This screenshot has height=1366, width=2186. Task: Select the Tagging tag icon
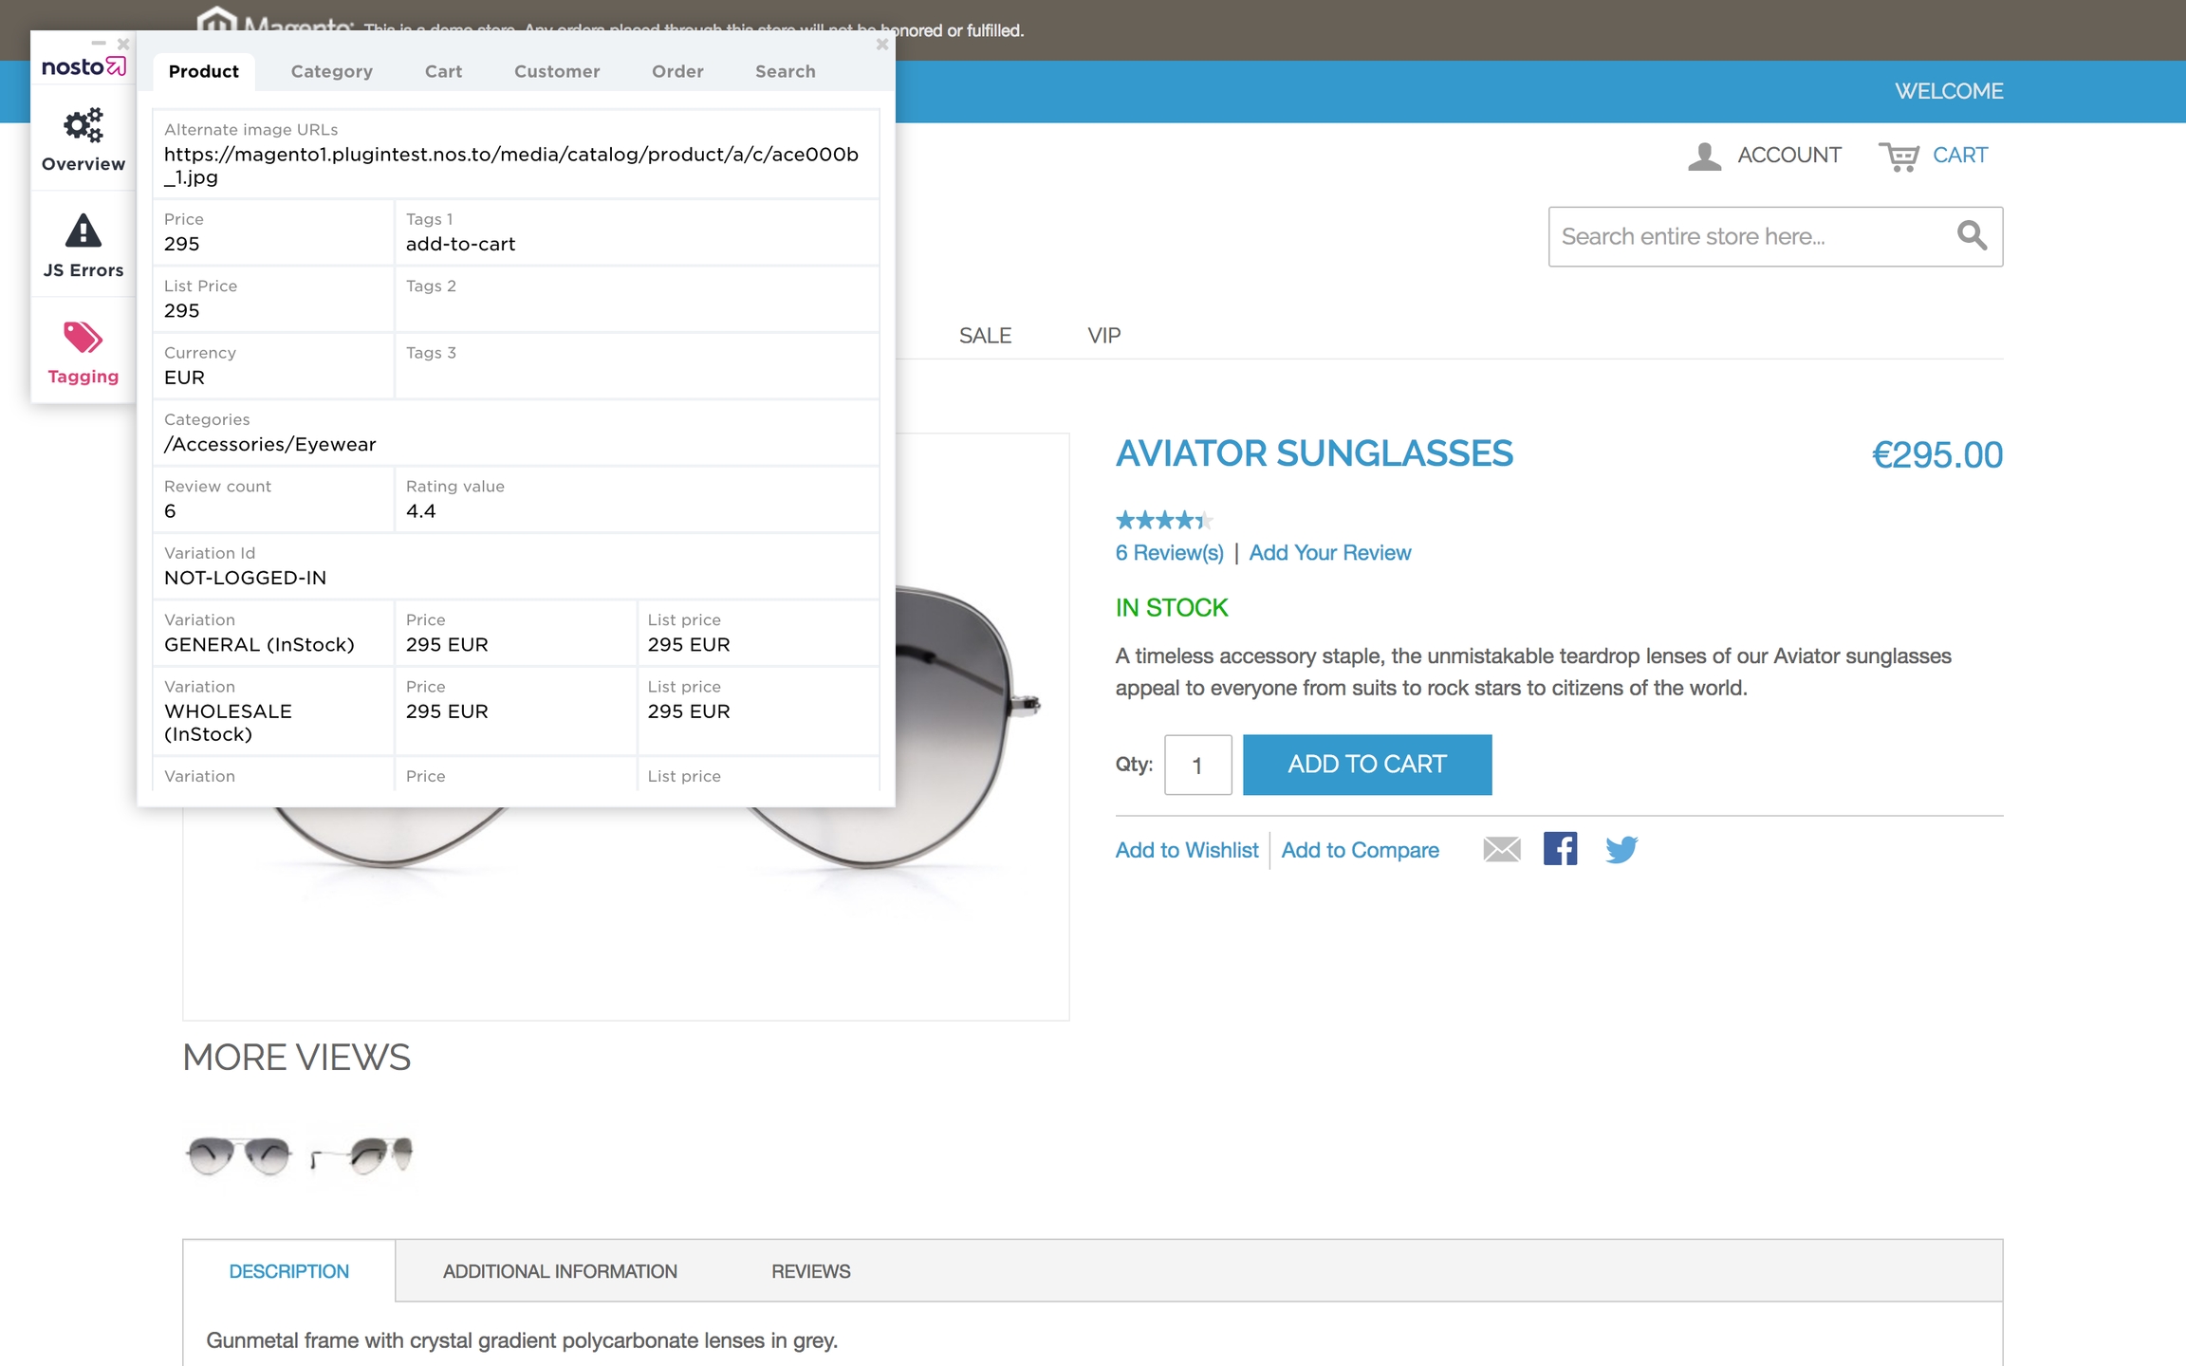tap(83, 339)
